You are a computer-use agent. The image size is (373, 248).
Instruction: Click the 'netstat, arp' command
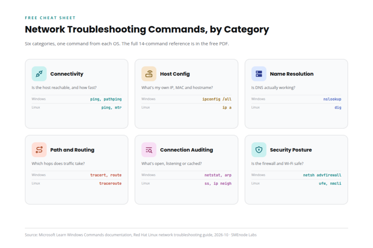(x=218, y=175)
